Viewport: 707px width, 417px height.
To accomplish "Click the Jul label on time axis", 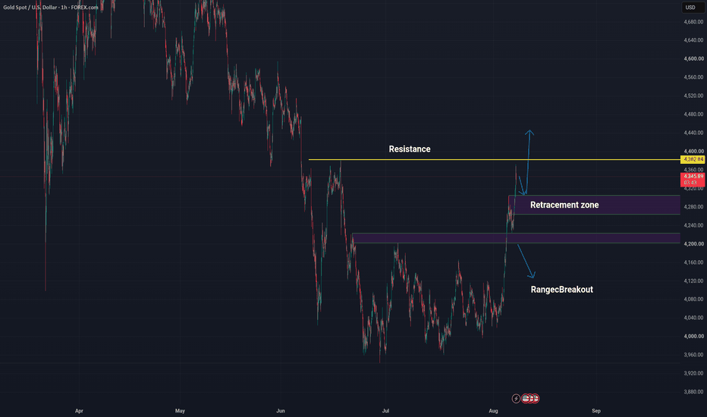I will tap(385, 411).
